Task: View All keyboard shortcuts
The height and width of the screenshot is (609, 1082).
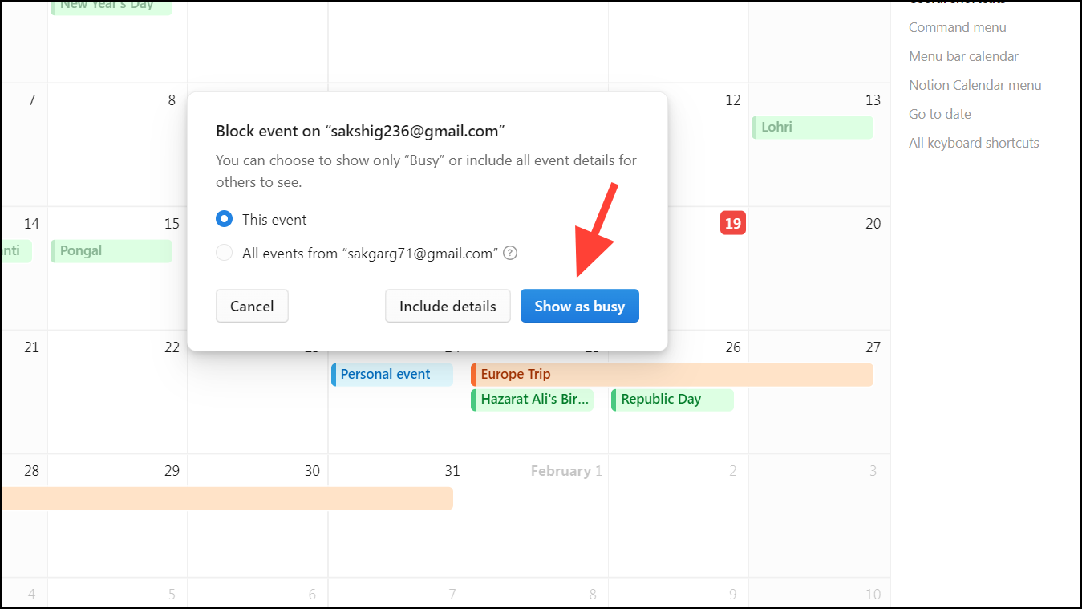Action: click(973, 143)
